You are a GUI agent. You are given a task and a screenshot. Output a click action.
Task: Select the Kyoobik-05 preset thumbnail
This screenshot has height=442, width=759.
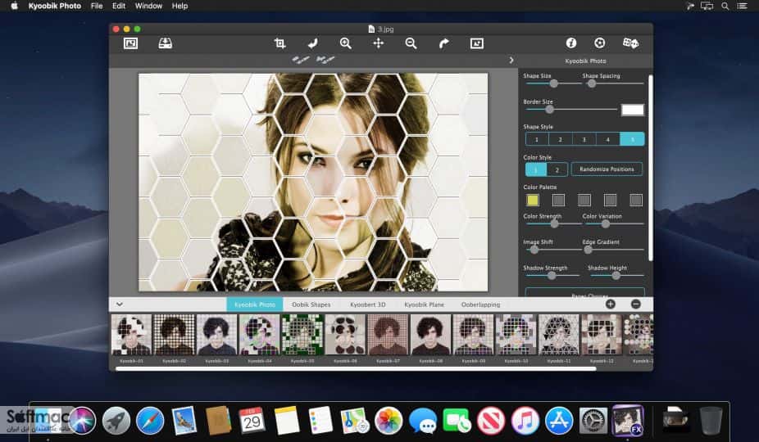[302, 335]
